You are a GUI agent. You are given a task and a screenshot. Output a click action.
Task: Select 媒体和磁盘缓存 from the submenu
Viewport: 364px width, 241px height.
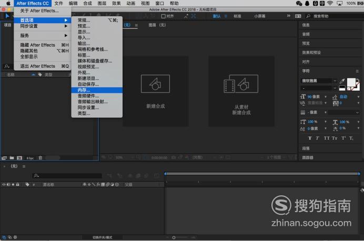point(97,61)
